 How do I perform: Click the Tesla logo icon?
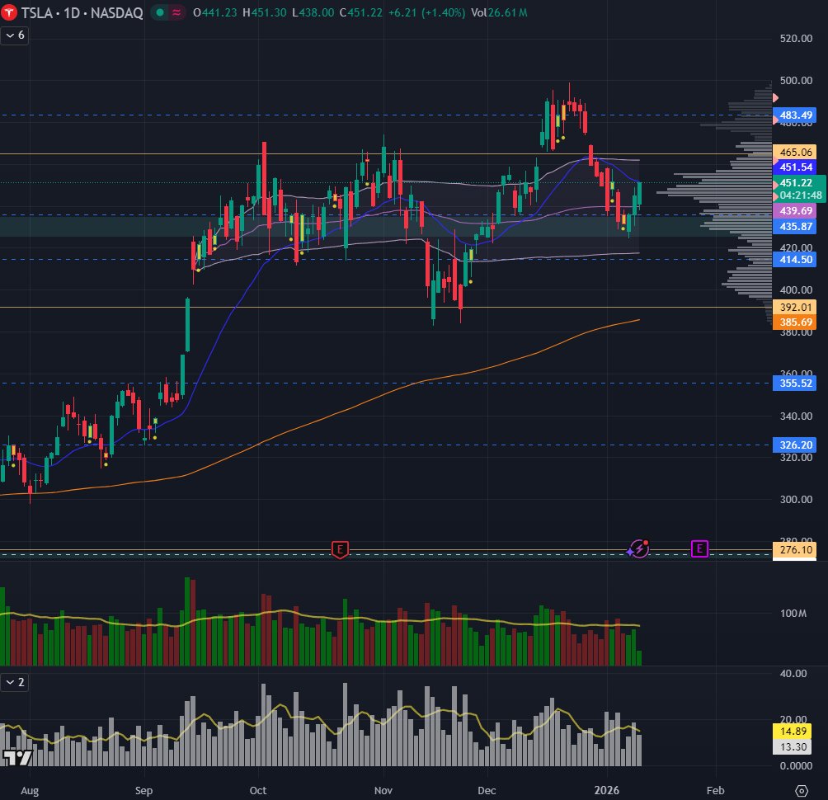[x=8, y=12]
